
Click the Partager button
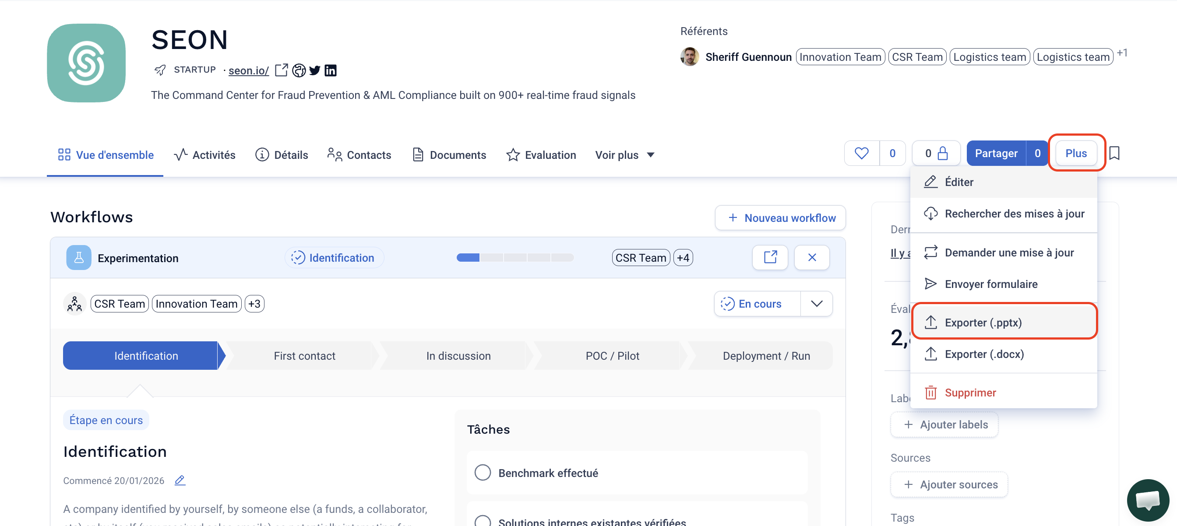pos(996,154)
